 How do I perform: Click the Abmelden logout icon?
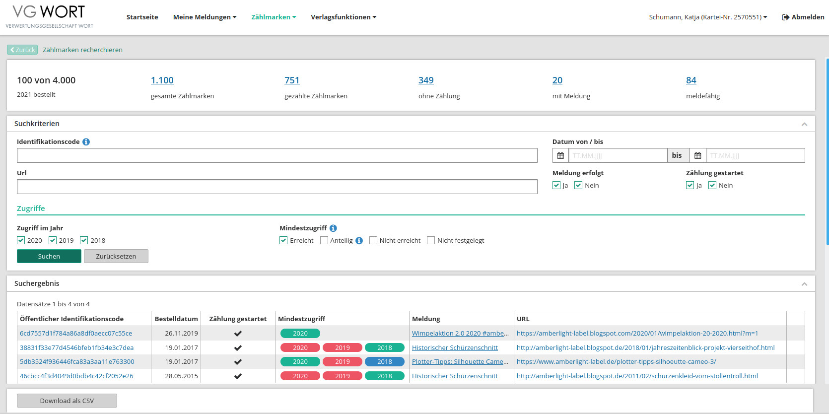coord(785,17)
